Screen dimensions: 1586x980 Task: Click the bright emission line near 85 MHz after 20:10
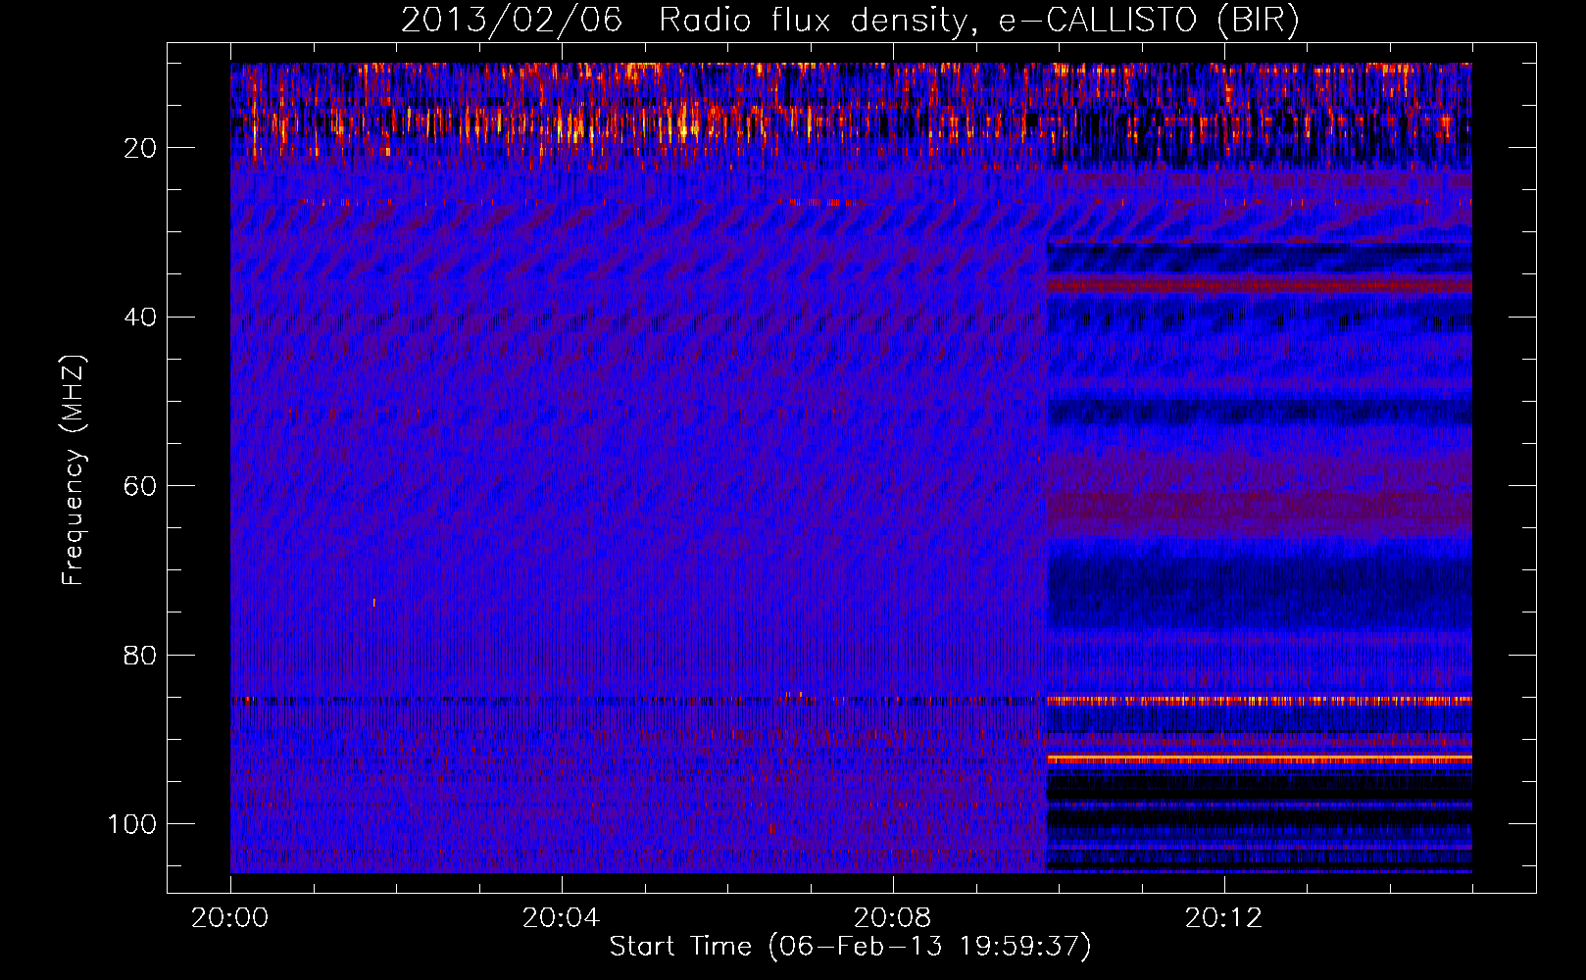click(1260, 701)
